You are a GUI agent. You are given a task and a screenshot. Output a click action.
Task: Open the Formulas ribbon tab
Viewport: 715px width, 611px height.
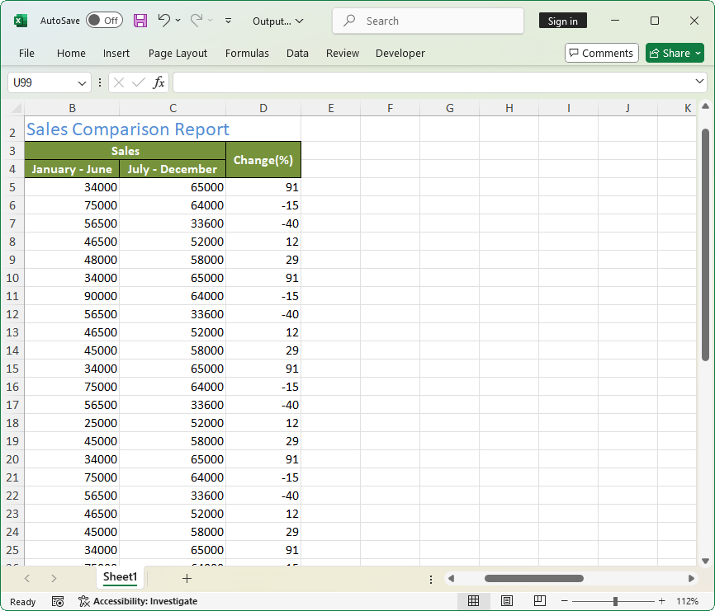pos(247,53)
